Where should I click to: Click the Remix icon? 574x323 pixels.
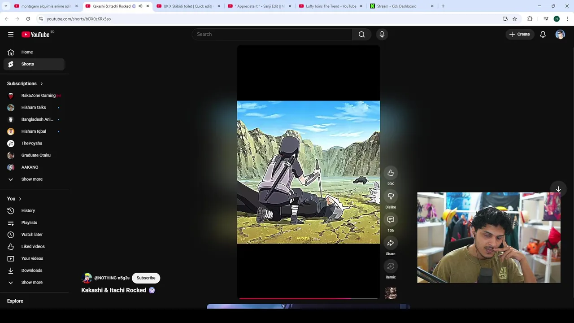tap(391, 266)
